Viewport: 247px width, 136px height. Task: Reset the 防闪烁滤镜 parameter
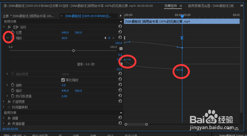point(120,96)
